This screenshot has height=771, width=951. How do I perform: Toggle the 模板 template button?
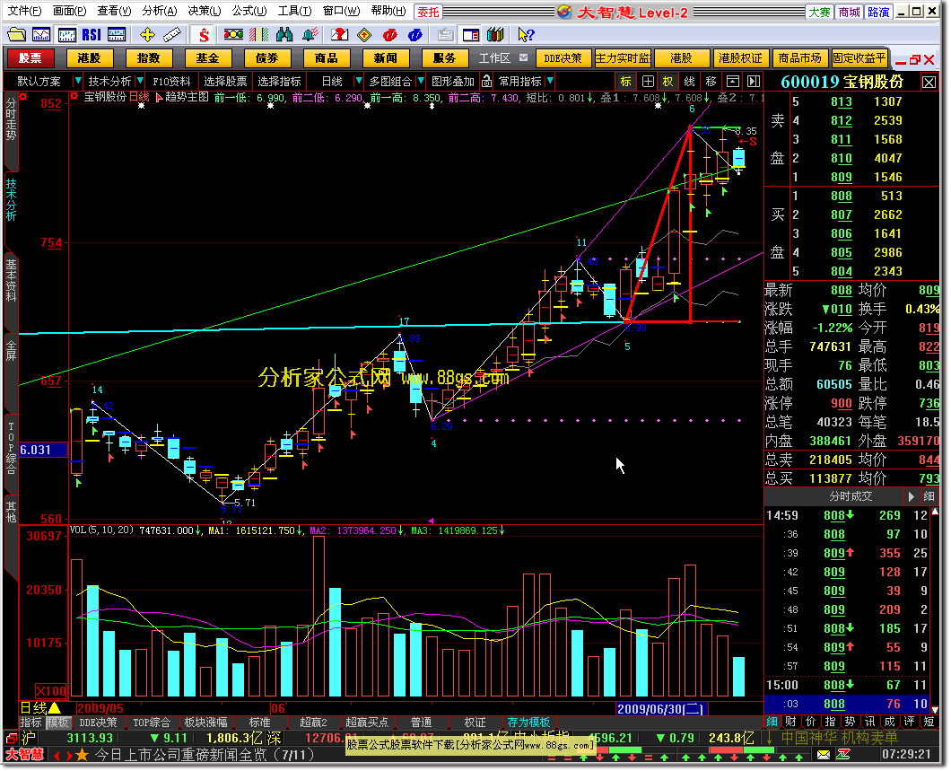(58, 723)
